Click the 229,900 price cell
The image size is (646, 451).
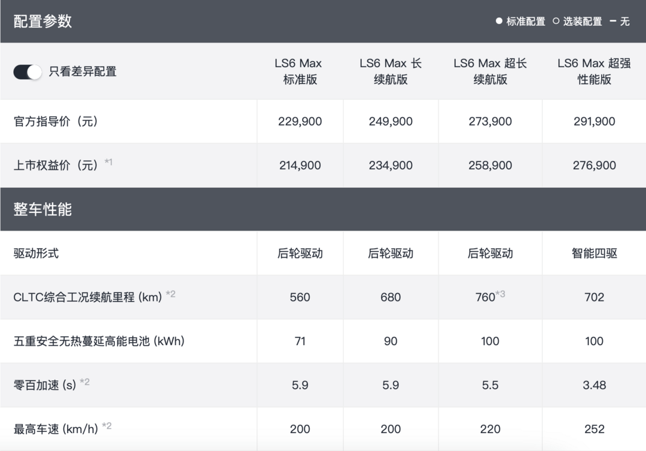pos(300,121)
